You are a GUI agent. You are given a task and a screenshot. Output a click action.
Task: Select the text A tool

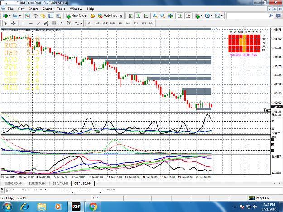pos(62,23)
